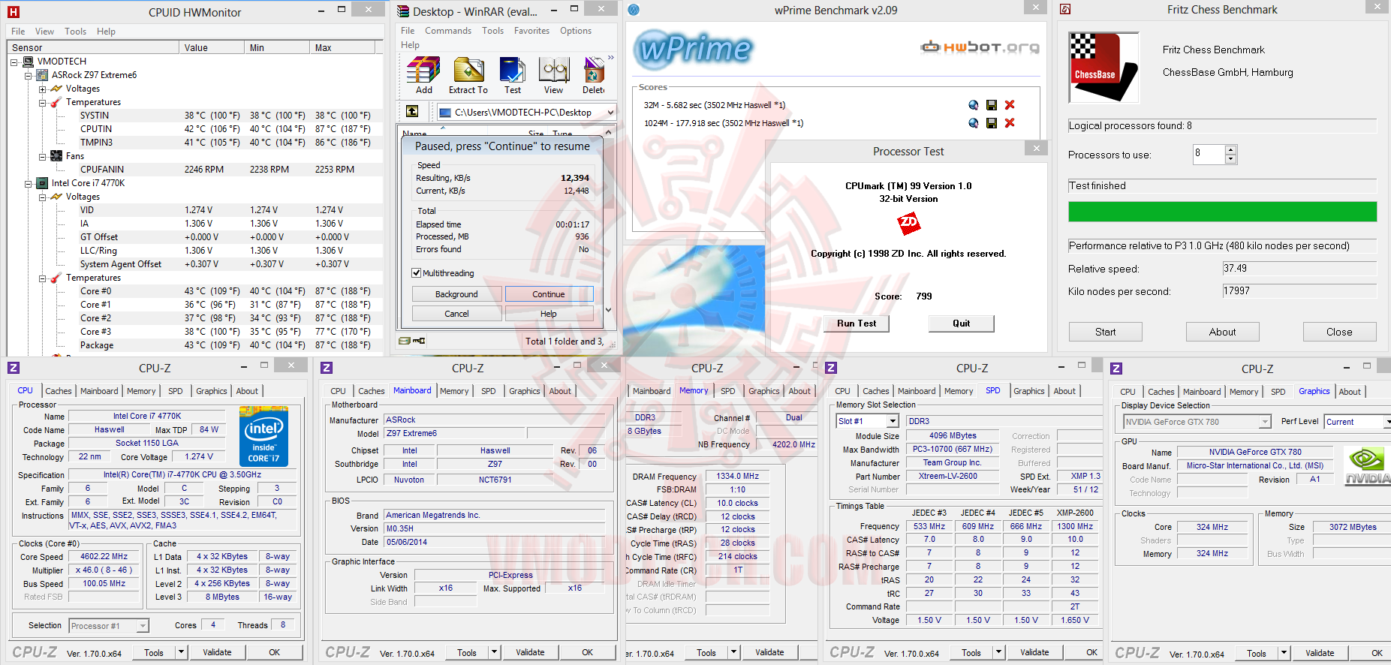
Task: Click the VMODTECH computer icon in HWMonitor
Action: tap(29, 62)
